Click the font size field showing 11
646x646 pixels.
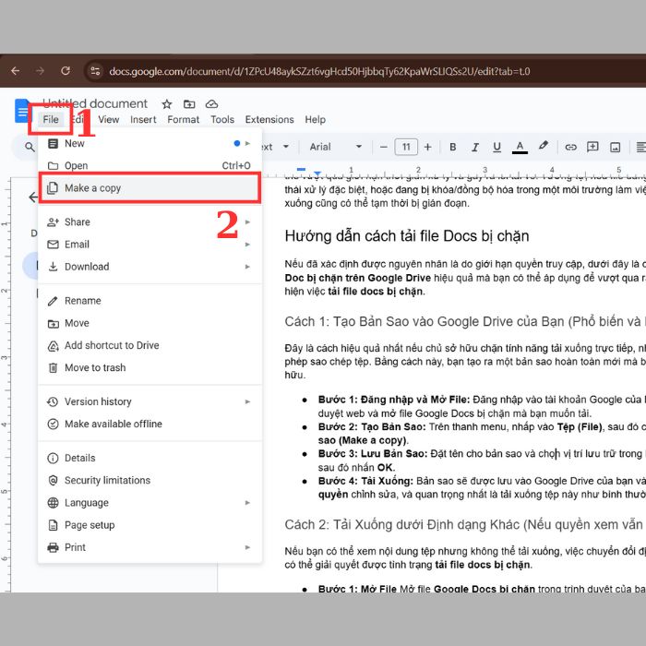click(406, 147)
